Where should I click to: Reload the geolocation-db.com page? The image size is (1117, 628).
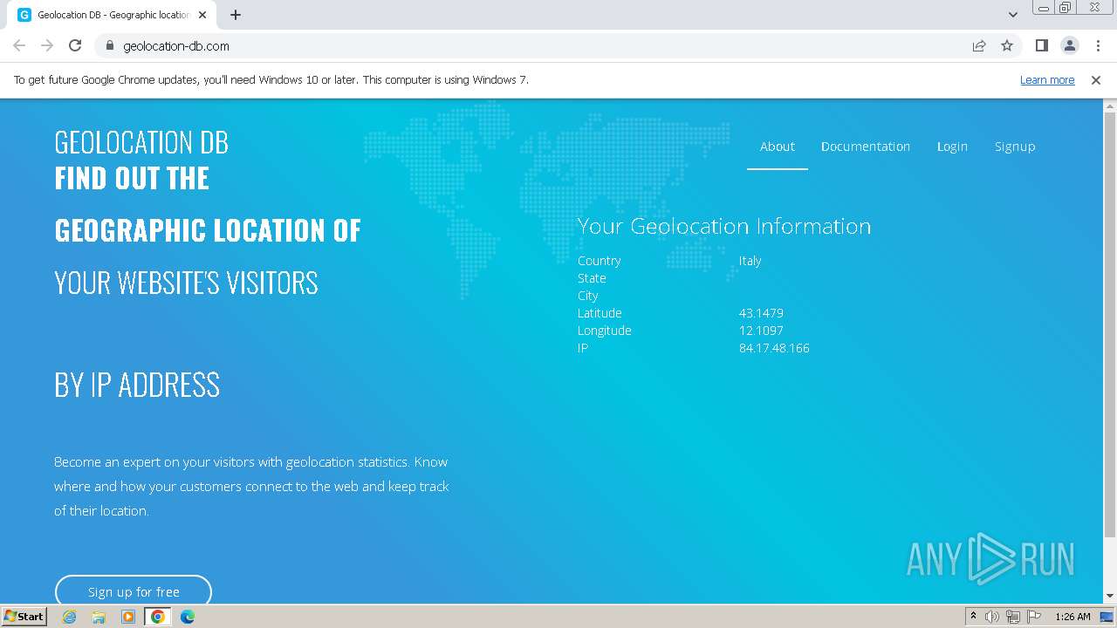point(75,45)
